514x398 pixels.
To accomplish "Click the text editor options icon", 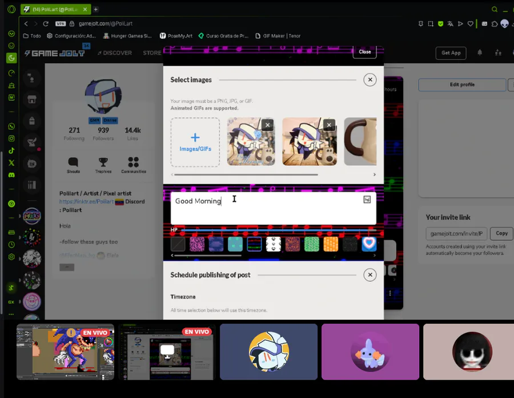I will click(367, 200).
